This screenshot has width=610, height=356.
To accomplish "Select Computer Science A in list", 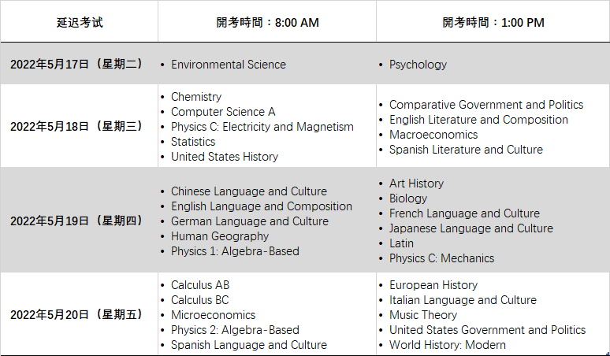I will [x=223, y=112].
